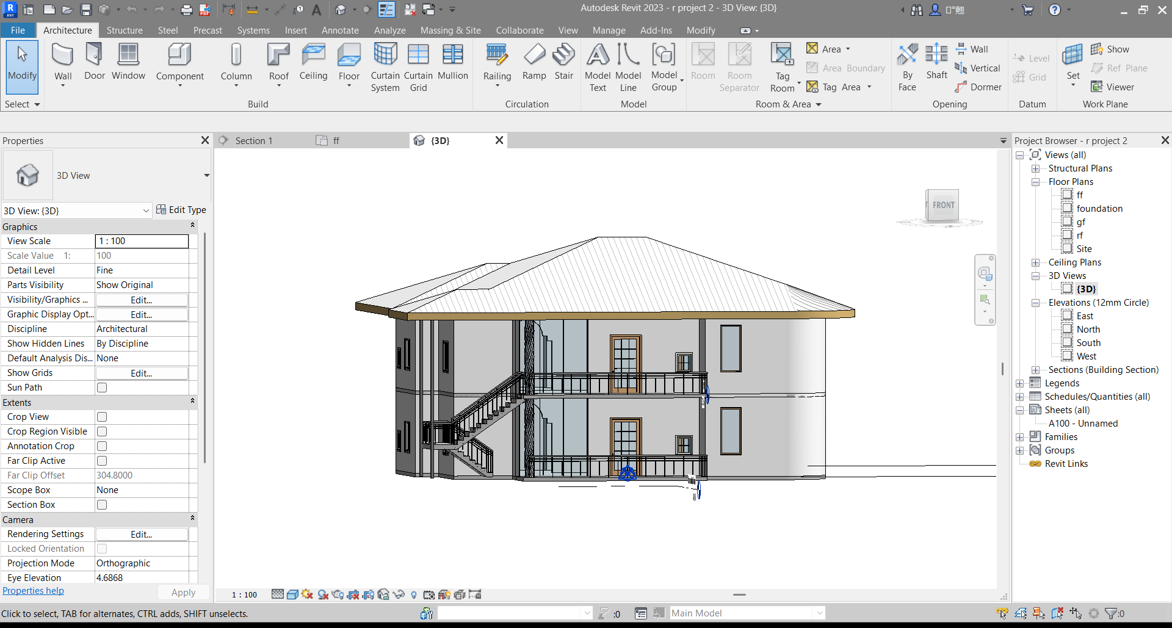Open the Component tool
1172x628 pixels.
[179, 65]
